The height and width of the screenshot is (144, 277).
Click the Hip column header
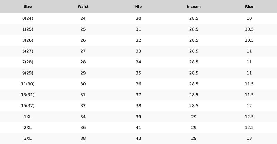click(x=138, y=7)
